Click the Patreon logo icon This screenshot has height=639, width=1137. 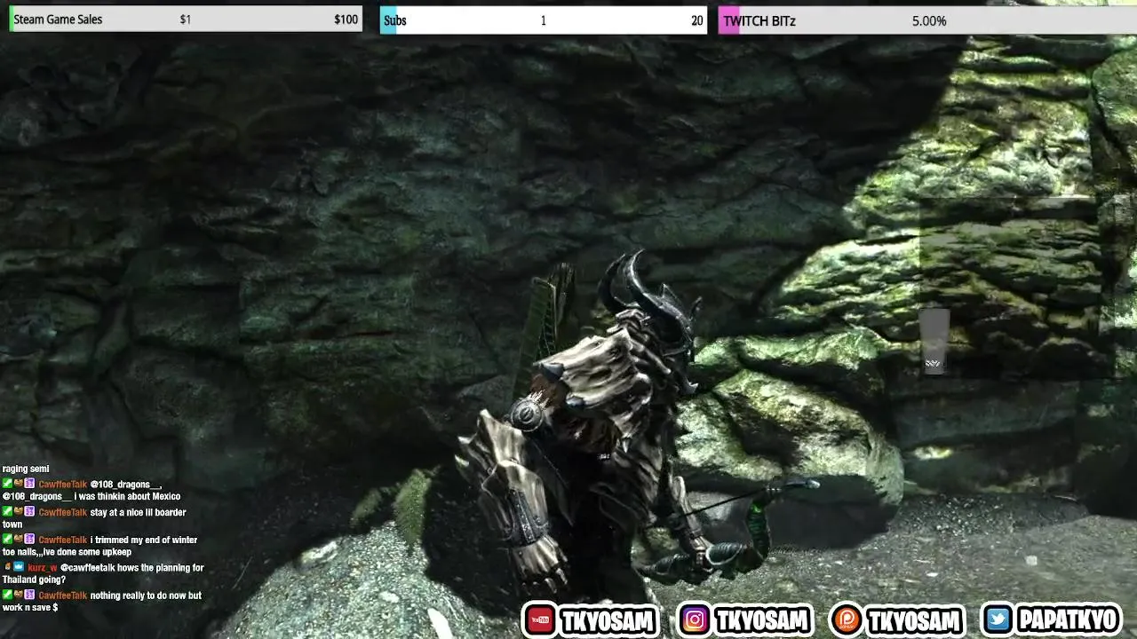[847, 620]
